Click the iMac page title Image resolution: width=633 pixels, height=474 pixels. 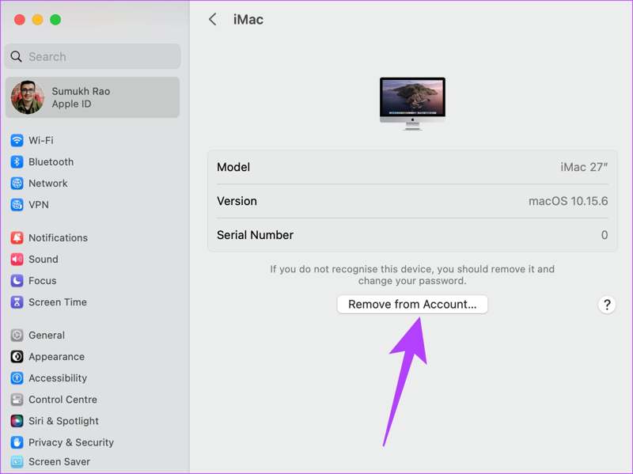click(x=248, y=19)
